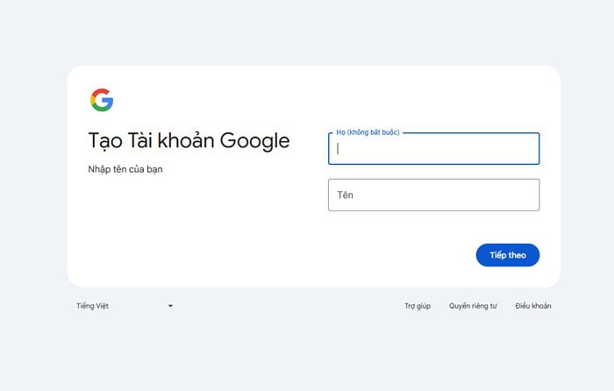The width and height of the screenshot is (614, 391).
Task: Open the Điều khoản terms link
Action: (x=533, y=306)
